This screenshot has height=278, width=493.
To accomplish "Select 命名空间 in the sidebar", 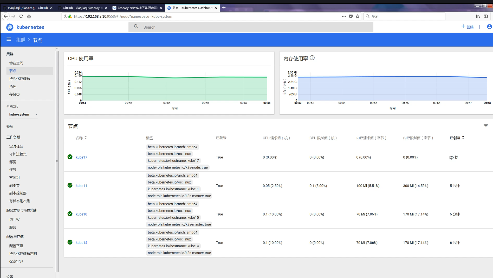I will click(x=16, y=63).
